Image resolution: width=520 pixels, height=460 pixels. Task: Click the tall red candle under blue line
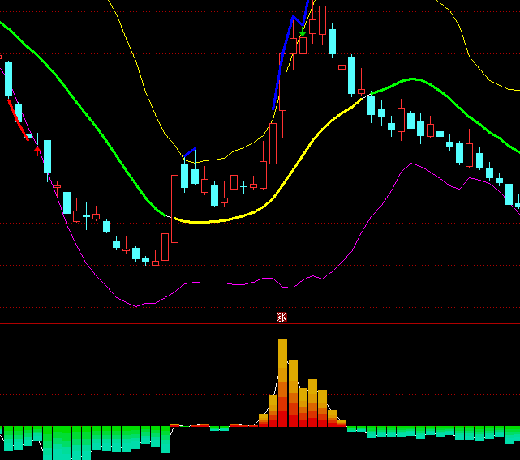point(283,83)
